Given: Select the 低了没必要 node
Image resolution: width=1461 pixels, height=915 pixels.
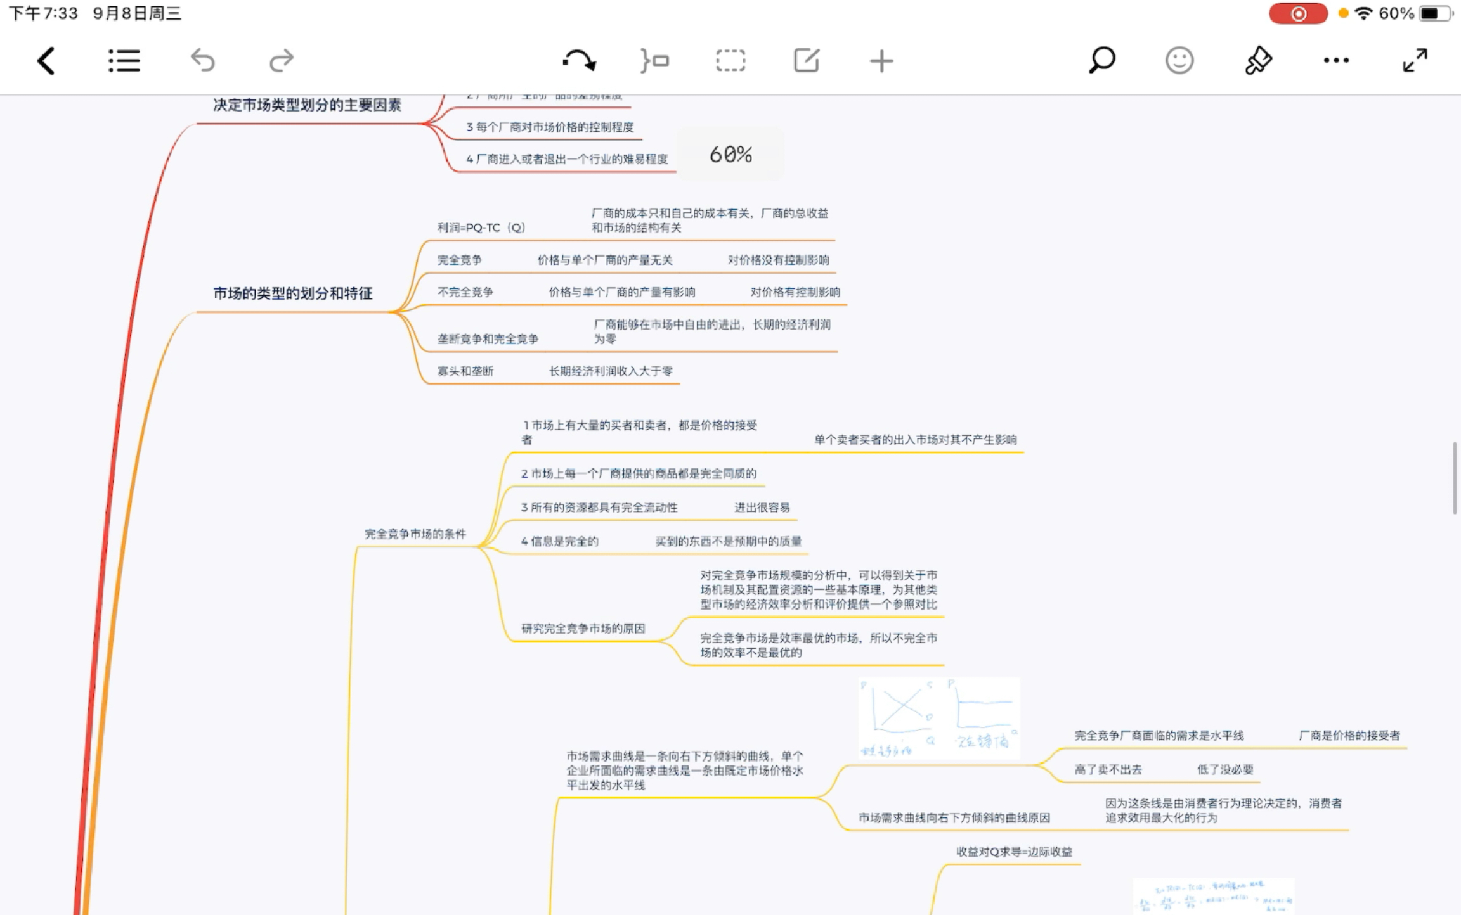Looking at the screenshot, I should tap(1225, 770).
